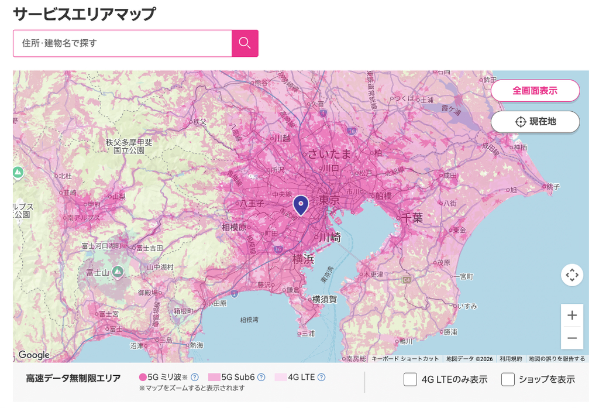599x408 pixels.
Task: Click the 秩父多摩甲斐国立公園 label
Action: [x=129, y=146]
